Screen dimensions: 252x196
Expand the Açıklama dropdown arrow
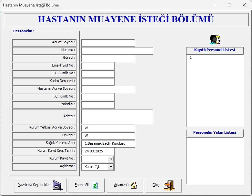pos(111,167)
